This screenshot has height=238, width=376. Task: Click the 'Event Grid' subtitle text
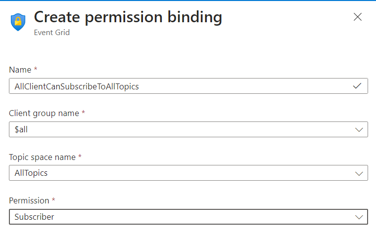click(x=52, y=33)
